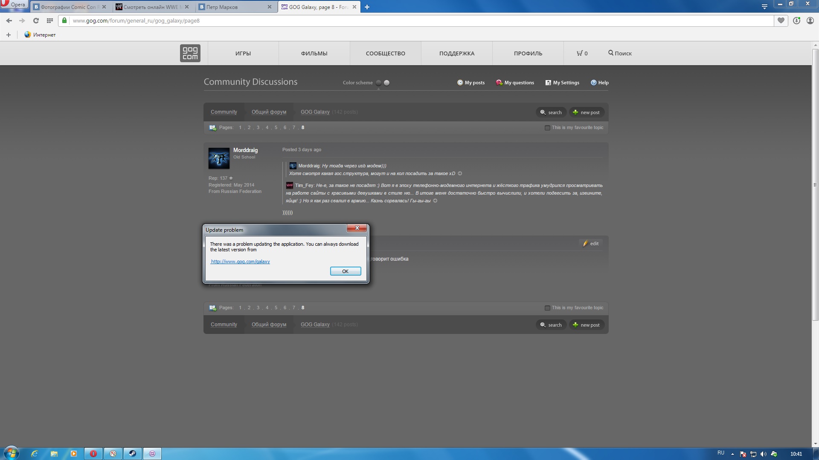
Task: Click the Поиск search in site header
Action: click(620, 53)
